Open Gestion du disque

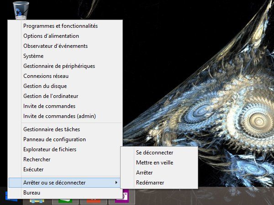[x=65, y=86]
